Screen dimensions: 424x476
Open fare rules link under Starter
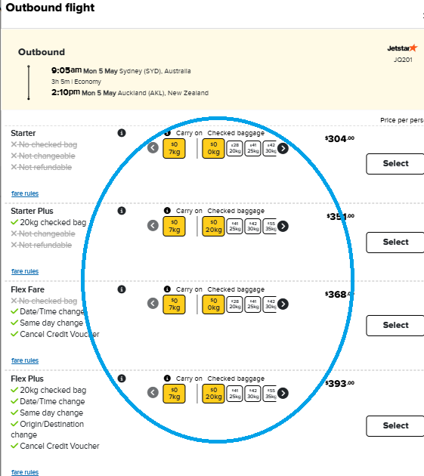tap(25, 193)
